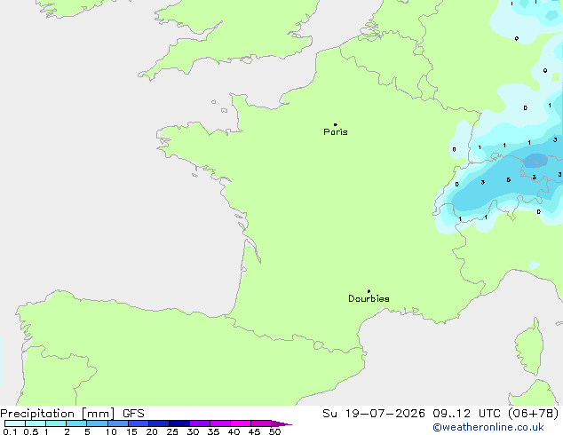Screen dimensions: 563x435
Task: Click the legend value '45'
Action: pyautogui.click(x=254, y=431)
